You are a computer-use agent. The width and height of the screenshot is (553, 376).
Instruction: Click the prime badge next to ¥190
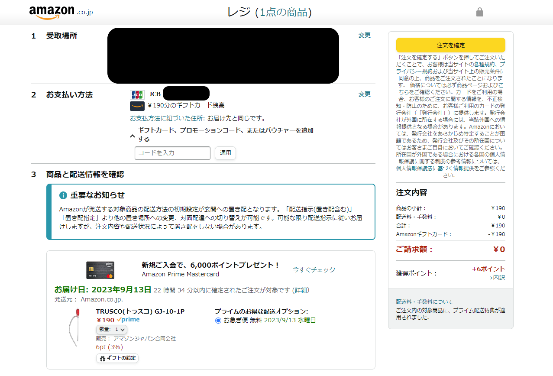(128, 320)
